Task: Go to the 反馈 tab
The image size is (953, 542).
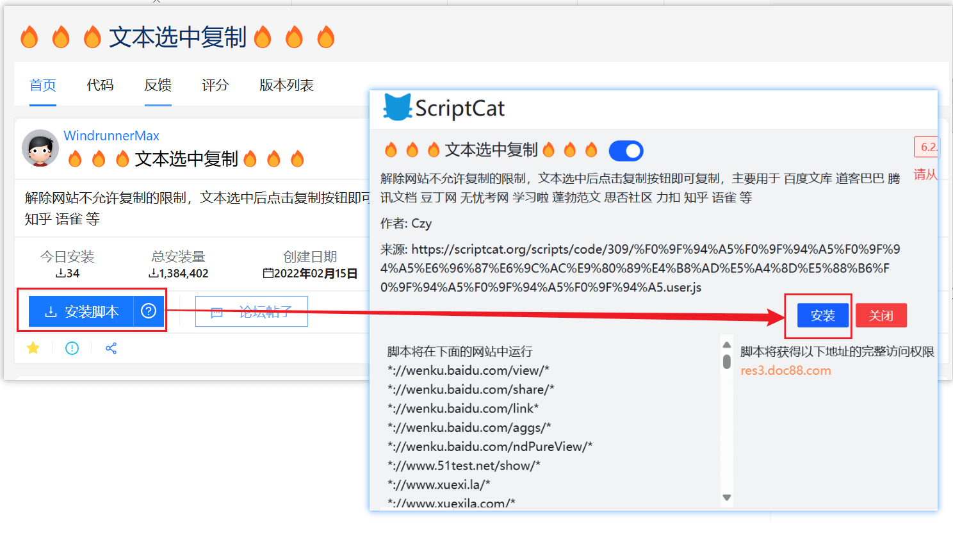Action: coord(158,85)
